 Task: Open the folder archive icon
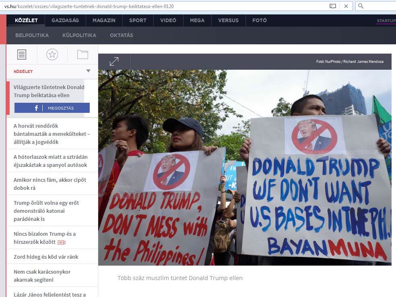click(82, 54)
